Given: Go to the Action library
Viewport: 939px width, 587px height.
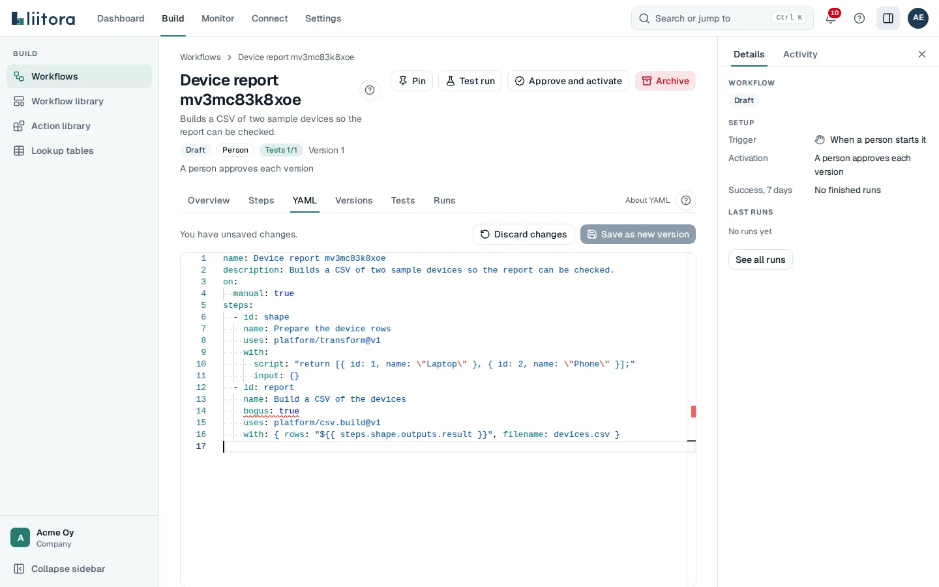Looking at the screenshot, I should [79, 126].
